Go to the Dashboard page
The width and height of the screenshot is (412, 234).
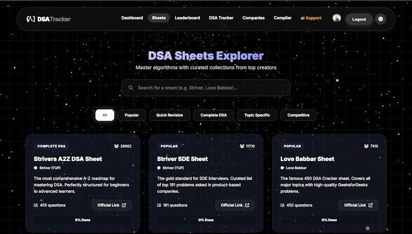[x=132, y=18]
